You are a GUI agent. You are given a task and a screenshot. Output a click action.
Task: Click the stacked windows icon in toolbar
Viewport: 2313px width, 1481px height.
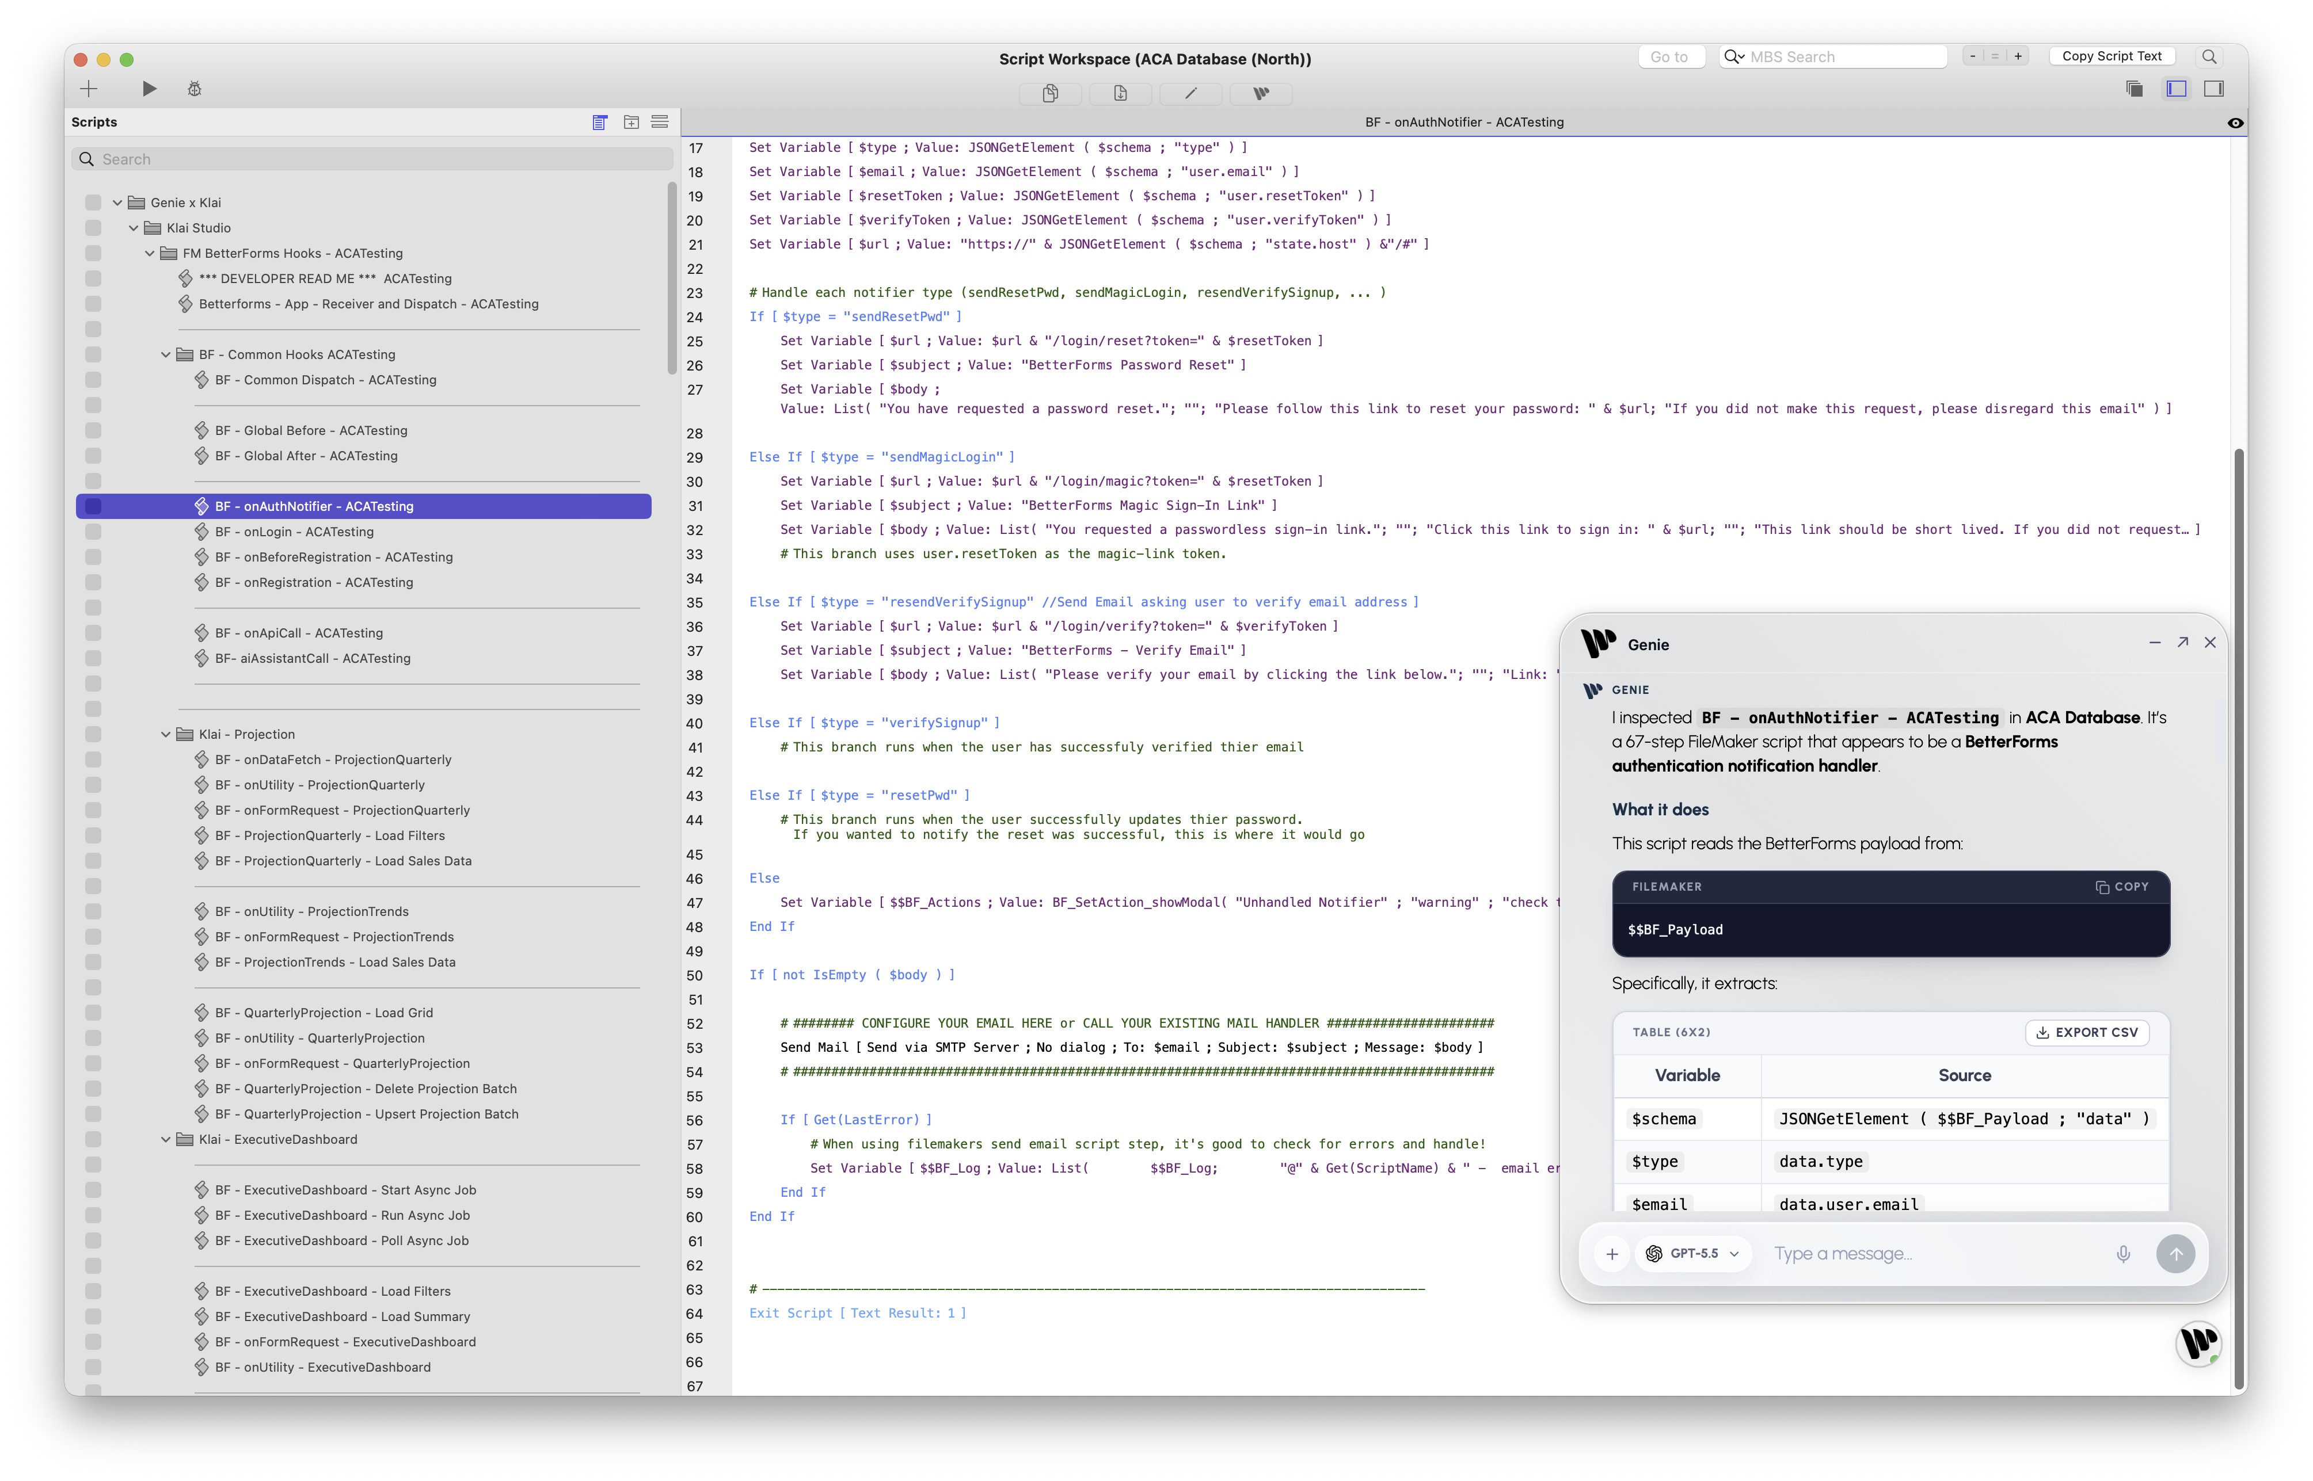coord(2134,89)
